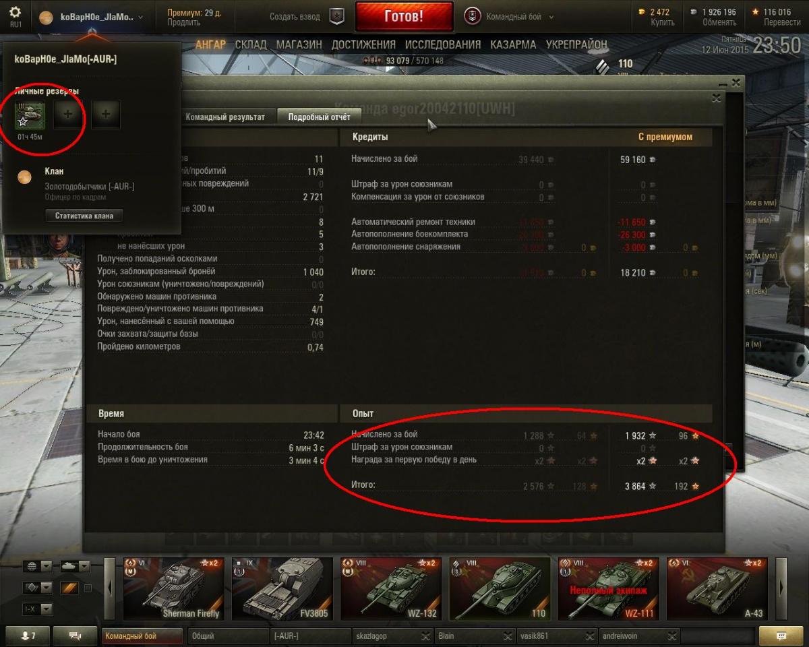The height and width of the screenshot is (647, 809).
Task: Open the ИССЛЕДОВАНИЯ menu section
Action: (x=443, y=44)
